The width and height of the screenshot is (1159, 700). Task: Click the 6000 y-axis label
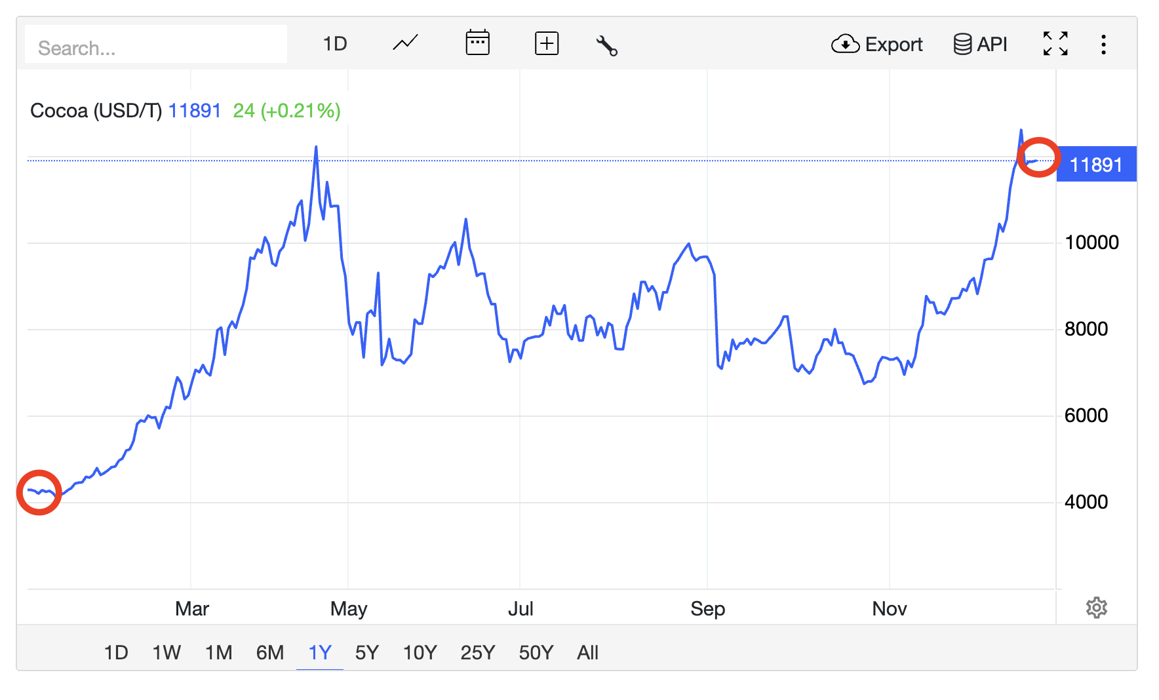coord(1086,416)
